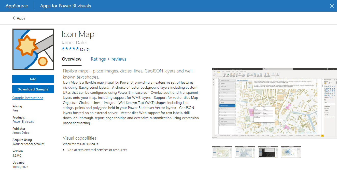Open the second preview thumbnail
Viewport: 337px width, 171px height.
[245, 152]
